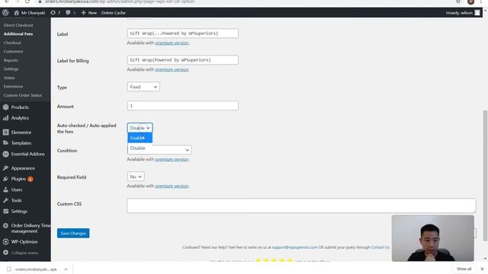Image resolution: width=488 pixels, height=274 pixels.
Task: Open Additional Fees submenu item
Action: (18, 33)
